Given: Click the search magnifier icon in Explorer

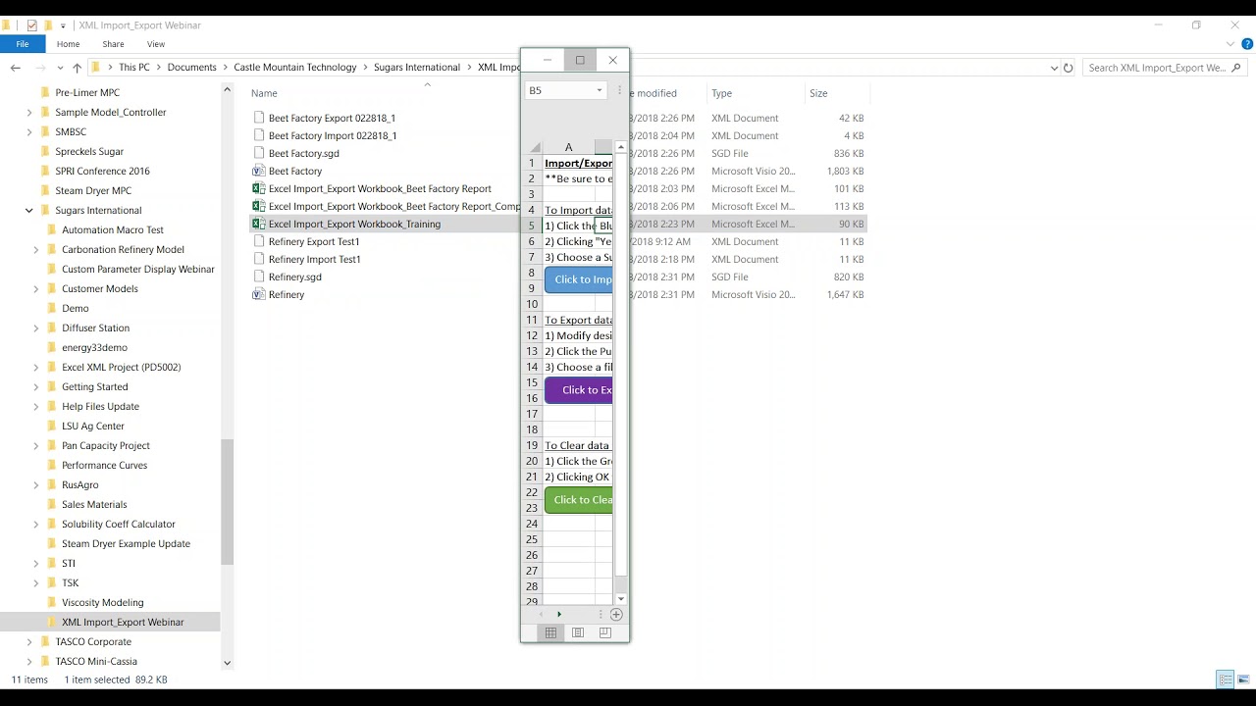Looking at the screenshot, I should [1236, 68].
